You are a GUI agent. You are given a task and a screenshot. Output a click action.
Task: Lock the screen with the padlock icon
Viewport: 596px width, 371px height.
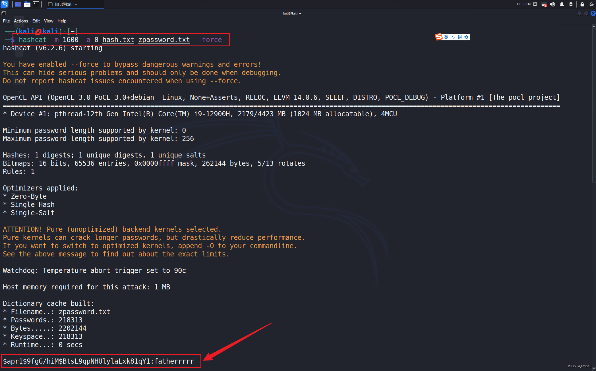tap(582, 4)
